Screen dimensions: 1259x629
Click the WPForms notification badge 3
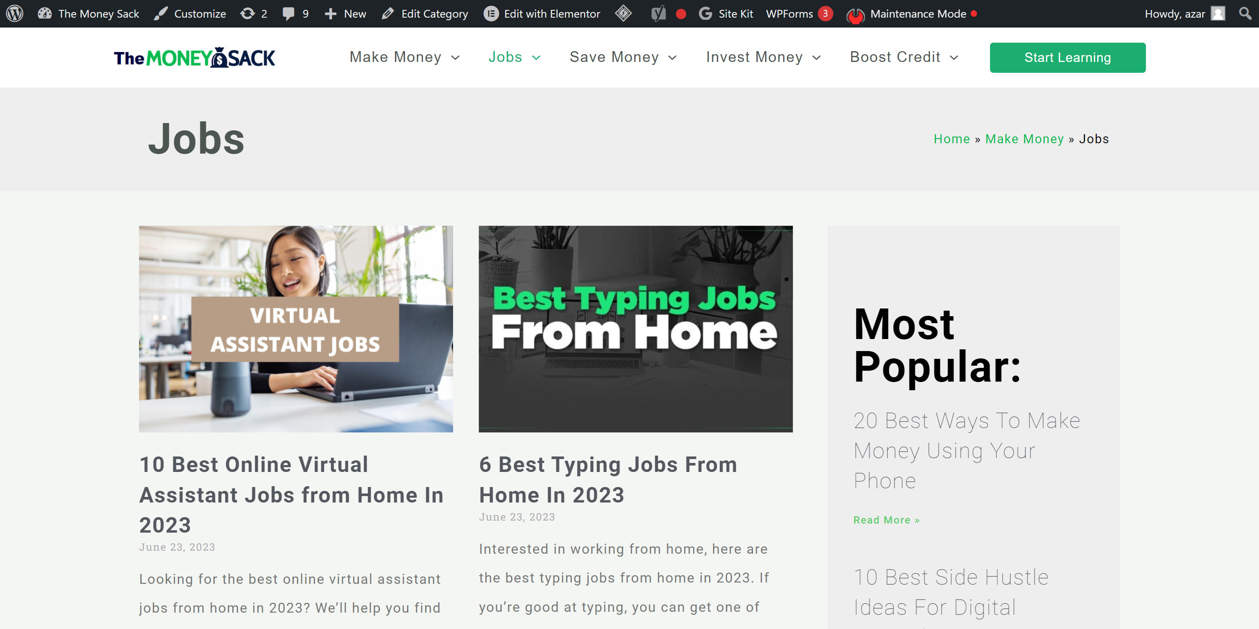click(825, 13)
